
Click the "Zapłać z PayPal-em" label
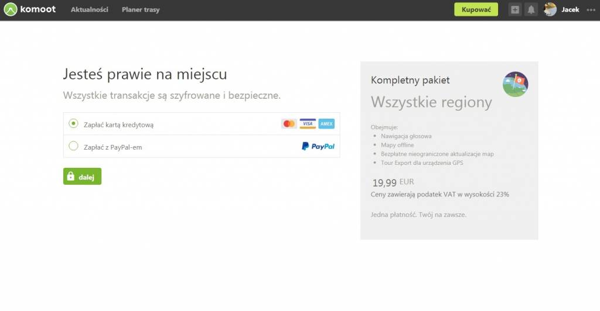[x=113, y=147]
